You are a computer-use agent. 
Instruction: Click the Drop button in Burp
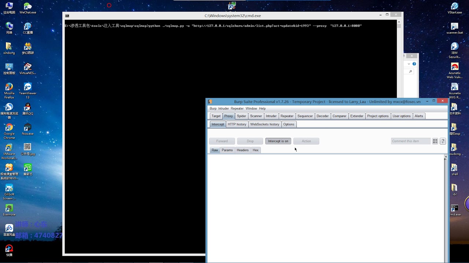pyautogui.click(x=250, y=141)
